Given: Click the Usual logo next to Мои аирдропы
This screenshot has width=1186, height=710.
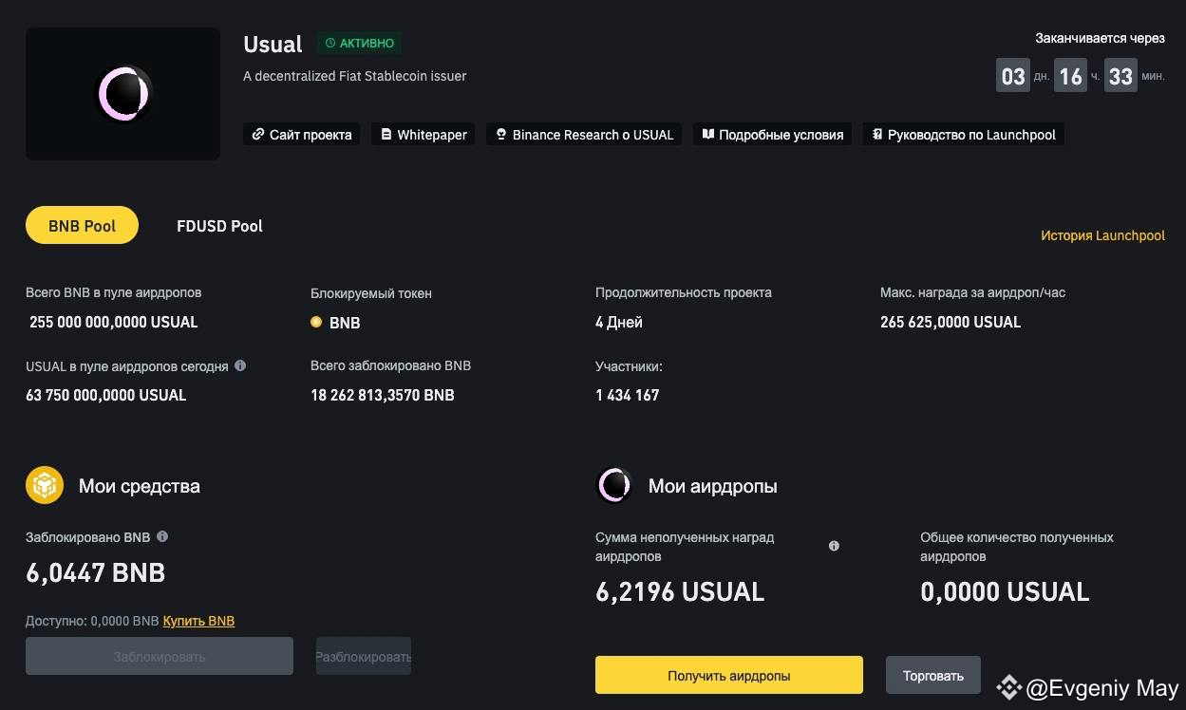Looking at the screenshot, I should pos(614,485).
